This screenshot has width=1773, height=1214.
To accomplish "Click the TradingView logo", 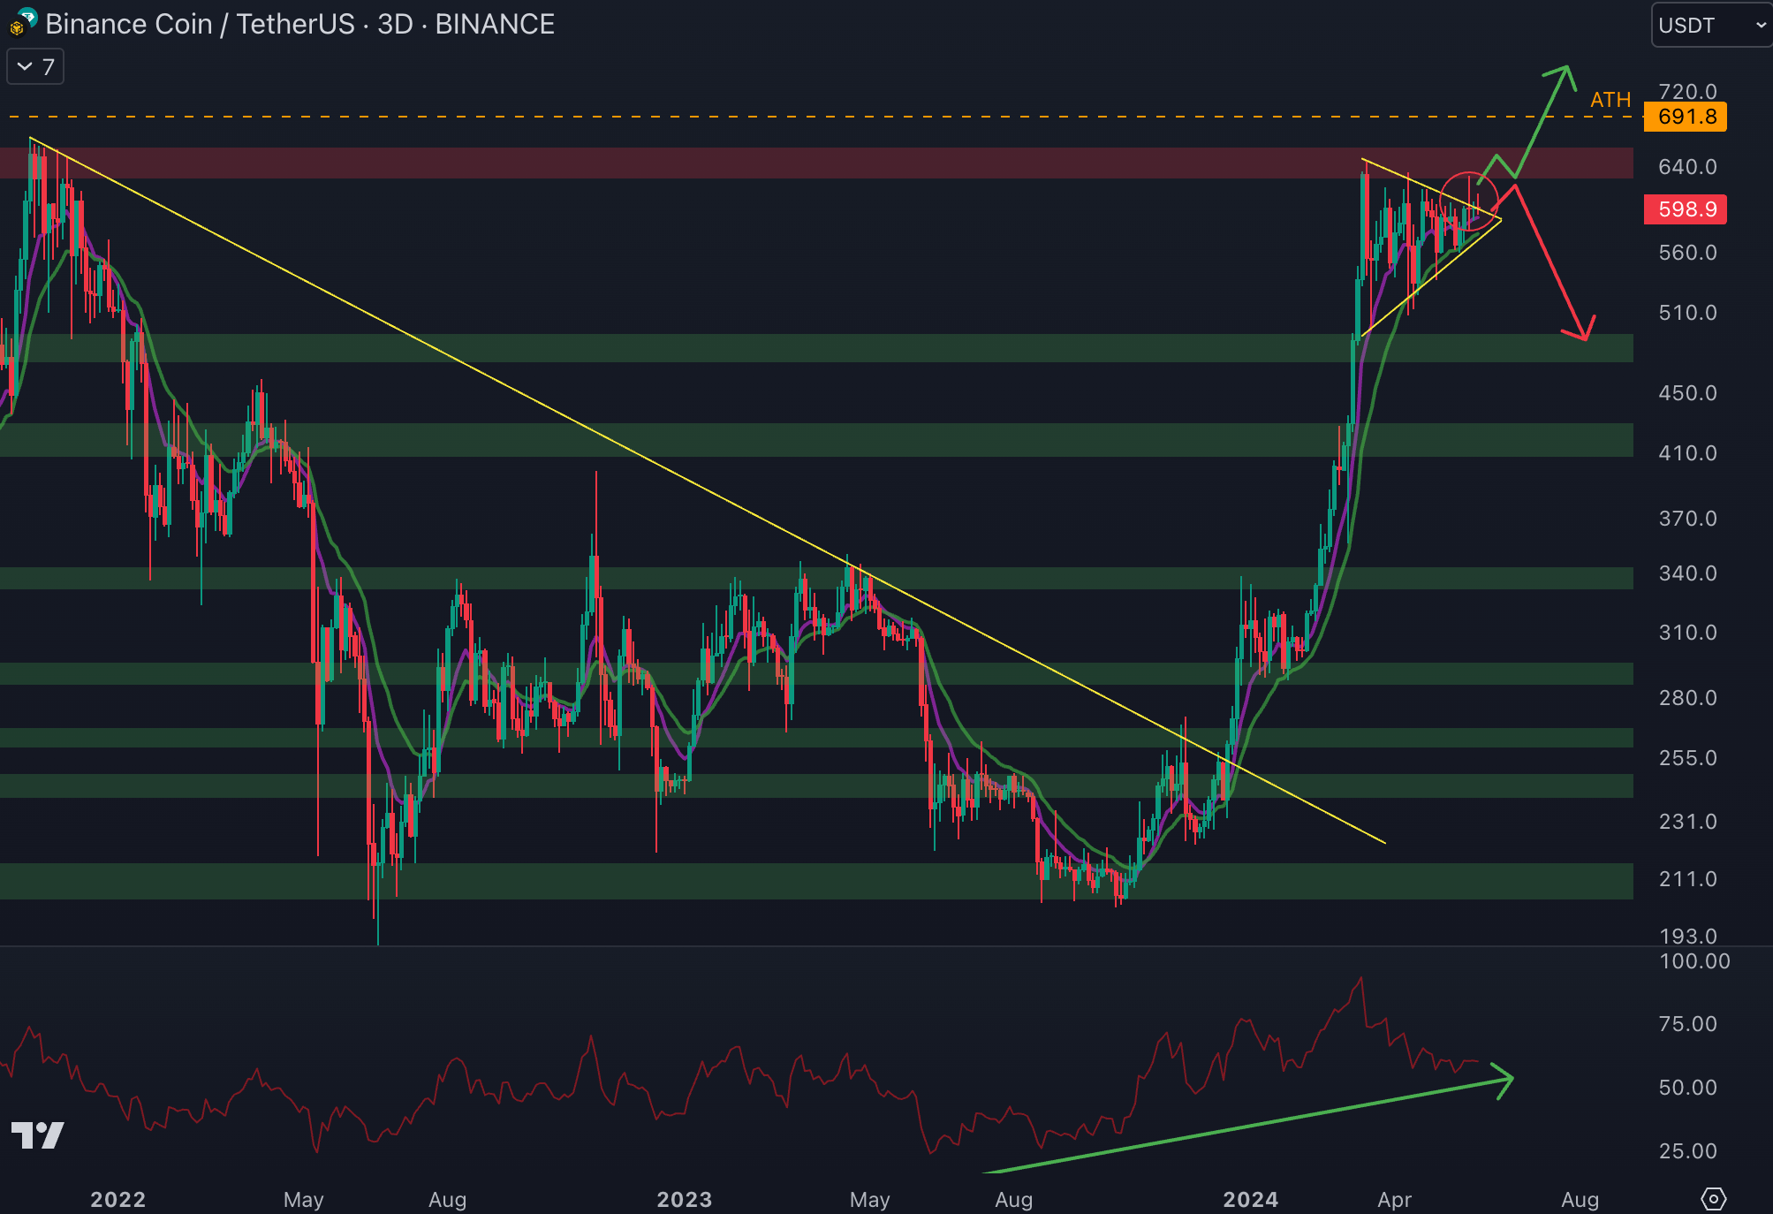I will [38, 1135].
